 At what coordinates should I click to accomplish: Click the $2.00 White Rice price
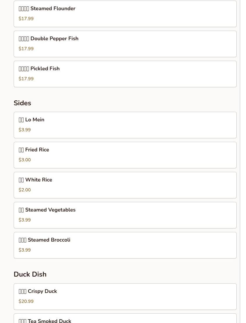click(x=25, y=190)
